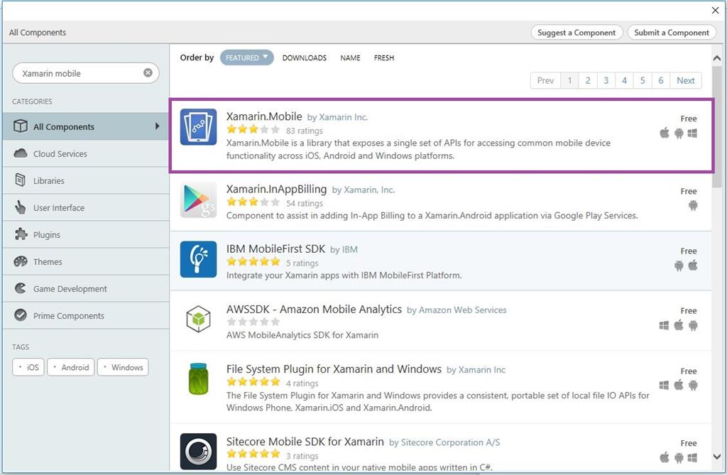Open the IBM MobileFirst SDK icon

[x=198, y=259]
